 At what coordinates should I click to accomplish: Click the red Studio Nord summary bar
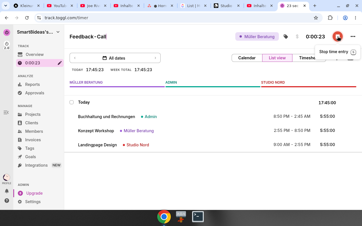pyautogui.click(x=309, y=86)
